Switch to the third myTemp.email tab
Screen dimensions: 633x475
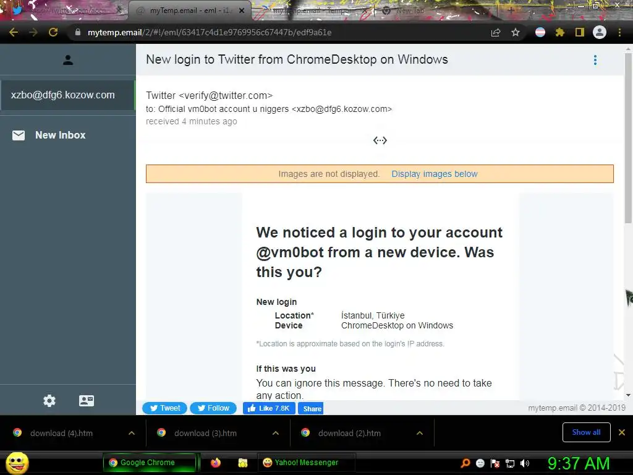tap(315, 11)
